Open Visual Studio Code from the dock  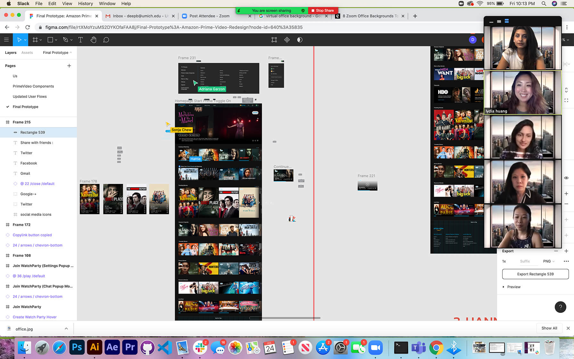[165, 347]
